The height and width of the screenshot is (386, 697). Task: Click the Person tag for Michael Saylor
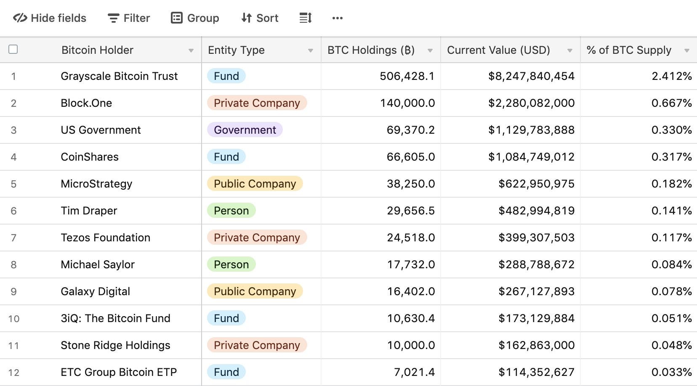pos(231,264)
